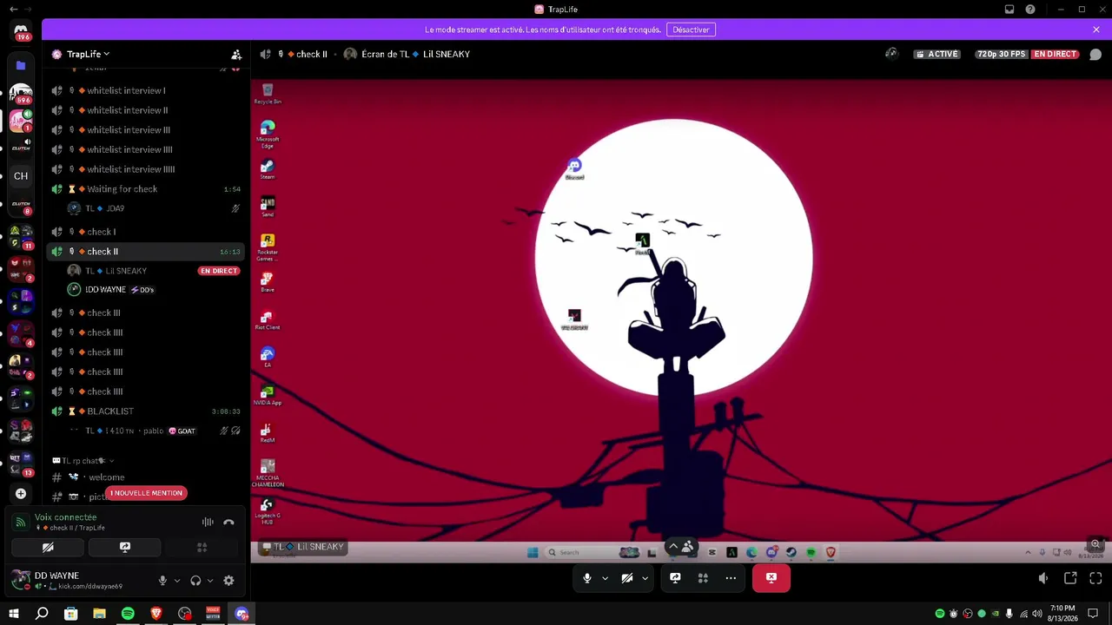Toggle screen share in call control bar

coord(675,578)
